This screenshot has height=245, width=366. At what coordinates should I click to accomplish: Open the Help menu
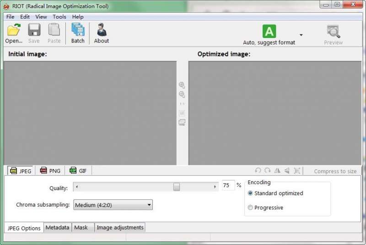coord(78,17)
